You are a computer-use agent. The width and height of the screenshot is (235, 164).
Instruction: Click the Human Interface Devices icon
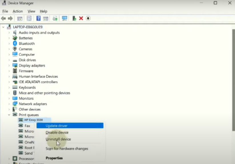click(15, 77)
